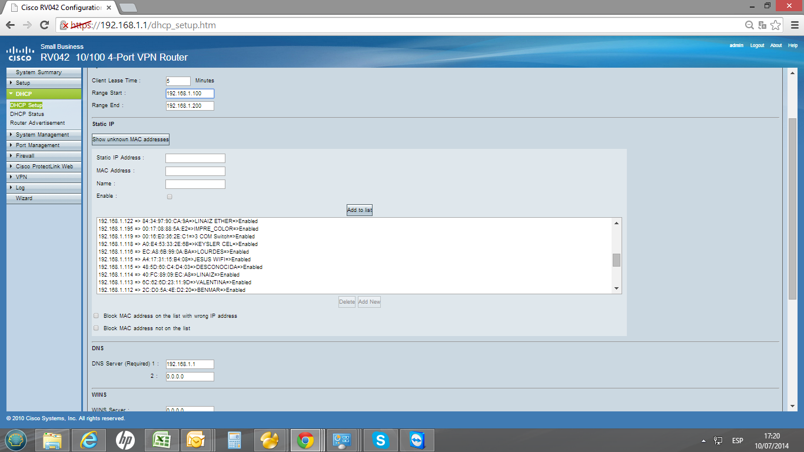Click the Add New button

(369, 302)
